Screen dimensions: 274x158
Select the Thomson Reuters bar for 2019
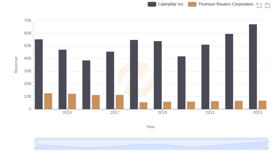[x=167, y=106]
